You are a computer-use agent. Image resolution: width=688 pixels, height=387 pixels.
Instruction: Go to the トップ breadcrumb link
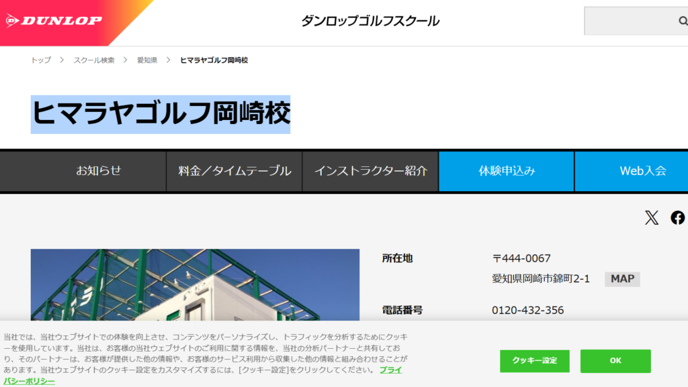(x=40, y=60)
